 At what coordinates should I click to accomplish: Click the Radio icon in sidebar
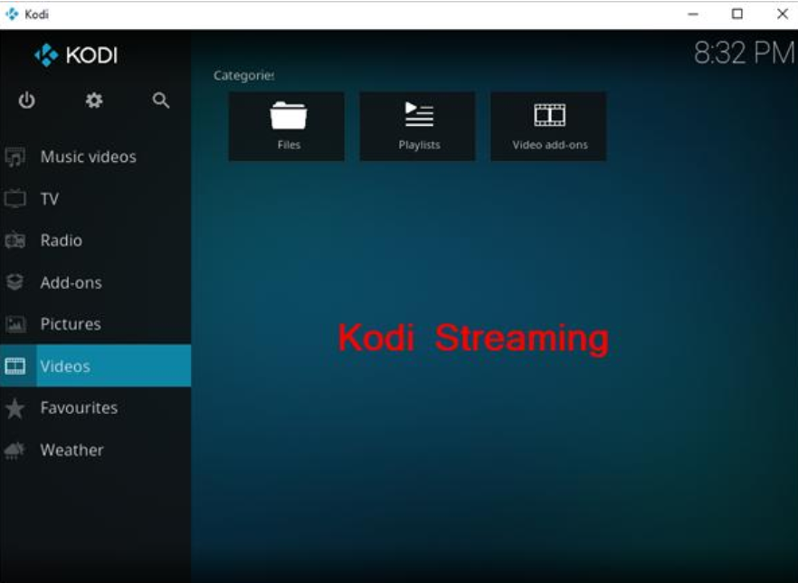pyautogui.click(x=15, y=241)
